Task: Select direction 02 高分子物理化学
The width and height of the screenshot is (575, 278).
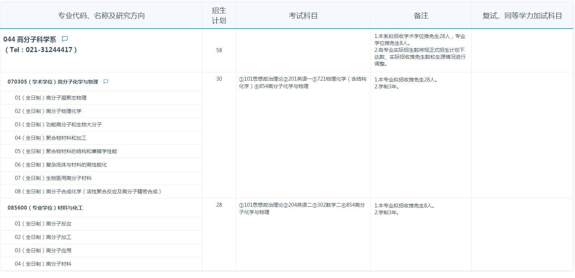Action: (x=48, y=111)
